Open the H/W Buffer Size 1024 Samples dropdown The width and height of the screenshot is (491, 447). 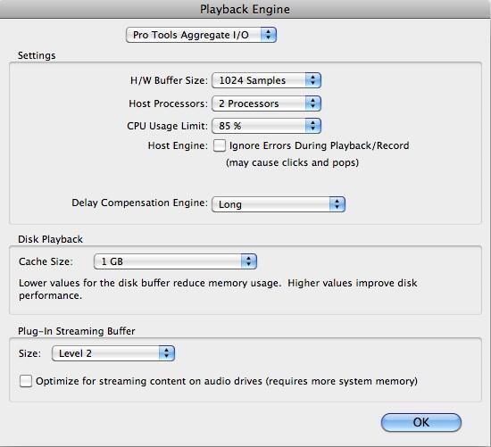click(x=266, y=80)
